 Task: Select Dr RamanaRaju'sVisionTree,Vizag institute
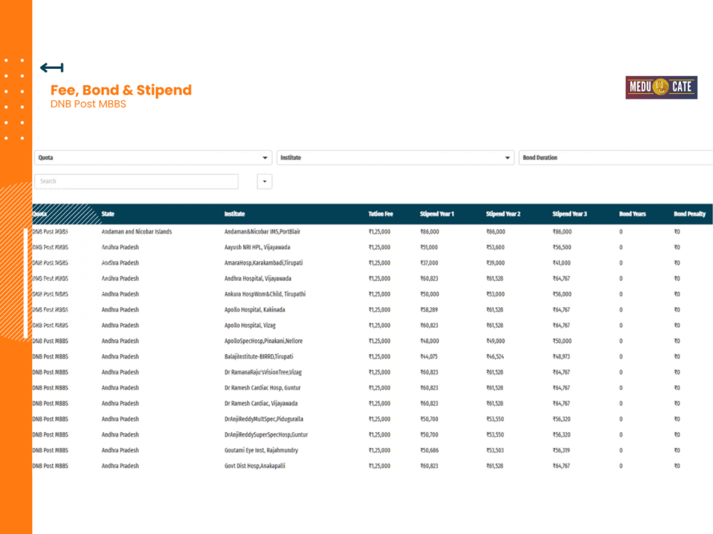[263, 373]
